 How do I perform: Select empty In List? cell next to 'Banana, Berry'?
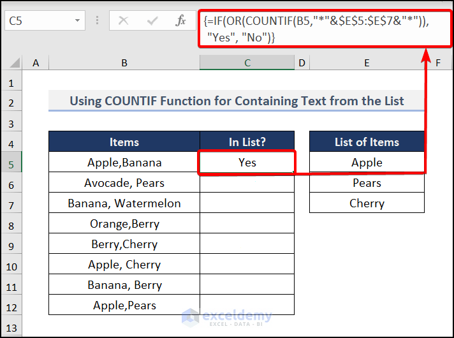[x=247, y=284]
